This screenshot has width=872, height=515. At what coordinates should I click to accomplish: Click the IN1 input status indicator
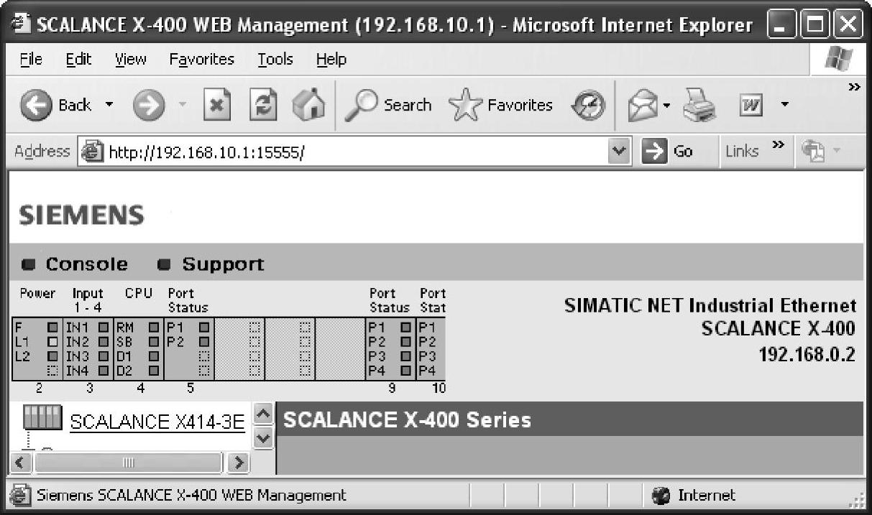[x=104, y=328]
